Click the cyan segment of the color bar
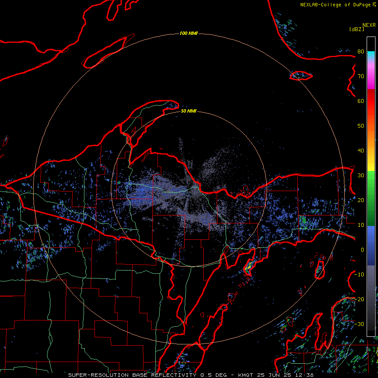Image resolution: width=378 pixels, height=378 pixels. [x=371, y=55]
